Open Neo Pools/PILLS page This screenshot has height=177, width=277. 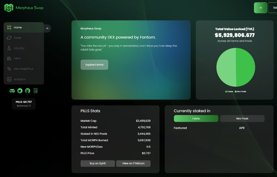[x=24, y=69]
